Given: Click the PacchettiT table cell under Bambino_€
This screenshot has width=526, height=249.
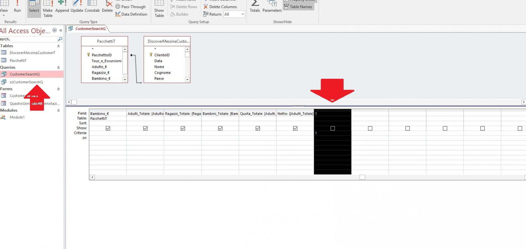Looking at the screenshot, I should click(x=108, y=119).
